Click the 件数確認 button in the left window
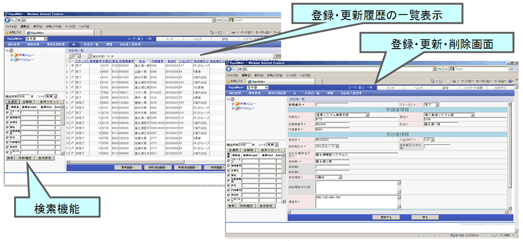 tap(27, 157)
